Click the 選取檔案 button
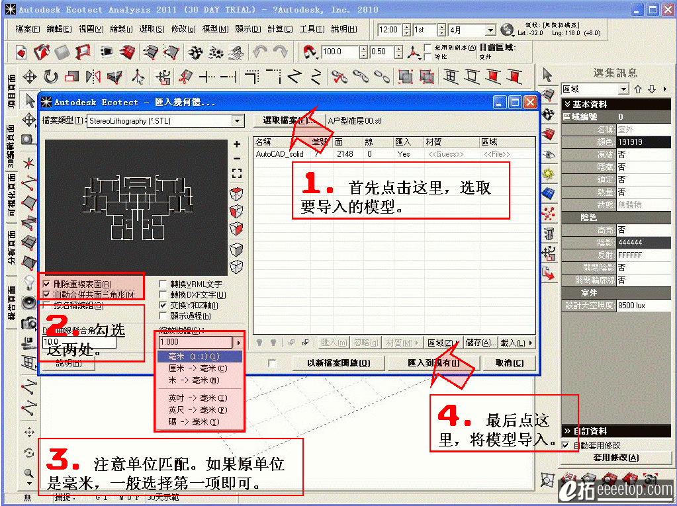Image resolution: width=677 pixels, height=506 pixels. [289, 121]
